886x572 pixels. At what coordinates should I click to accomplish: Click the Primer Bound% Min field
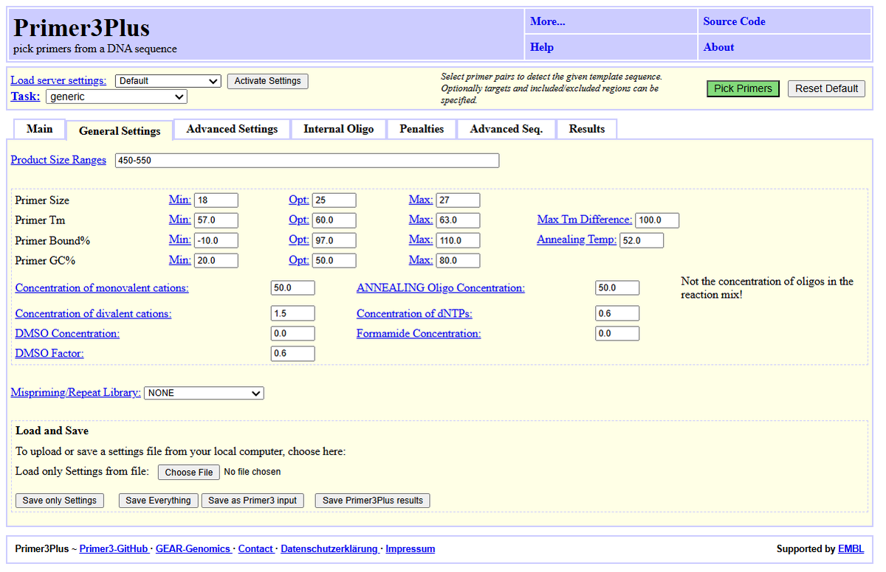tap(216, 240)
